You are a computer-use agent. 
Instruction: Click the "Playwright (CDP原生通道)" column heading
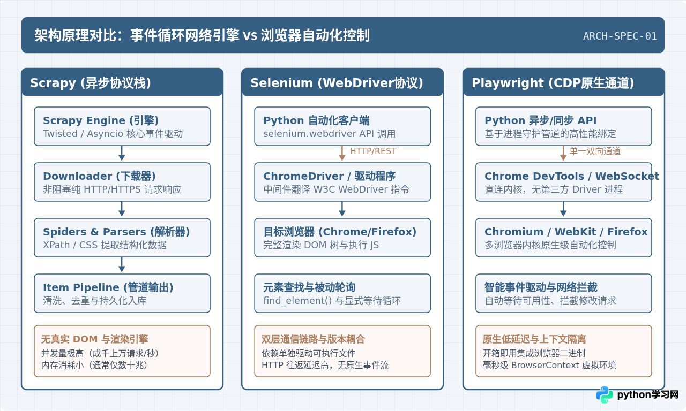553,83
